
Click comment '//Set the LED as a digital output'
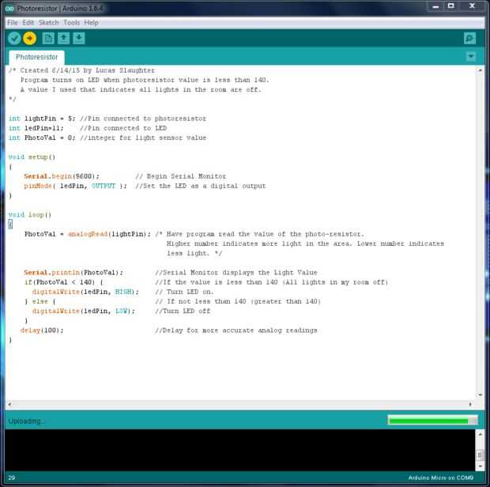click(200, 186)
